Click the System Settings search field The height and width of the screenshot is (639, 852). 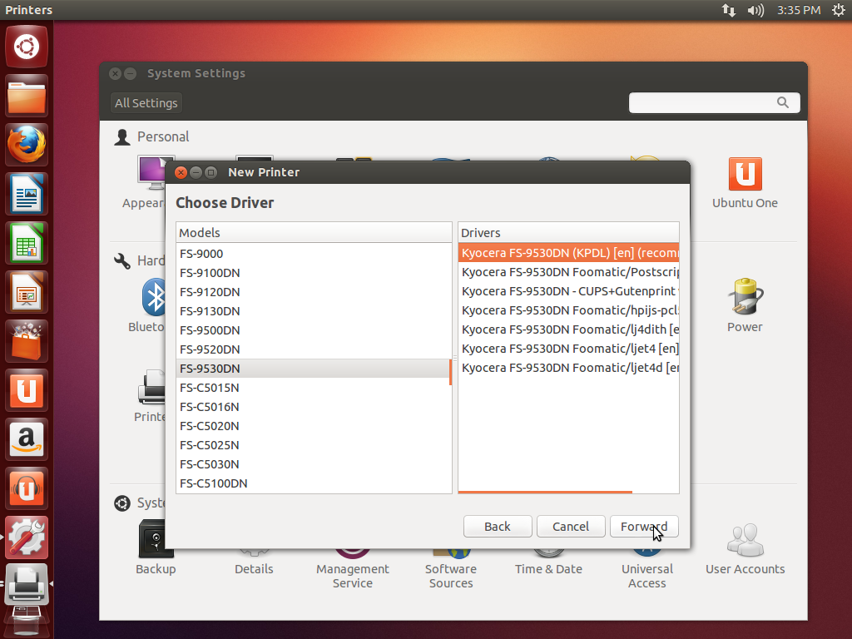point(714,102)
